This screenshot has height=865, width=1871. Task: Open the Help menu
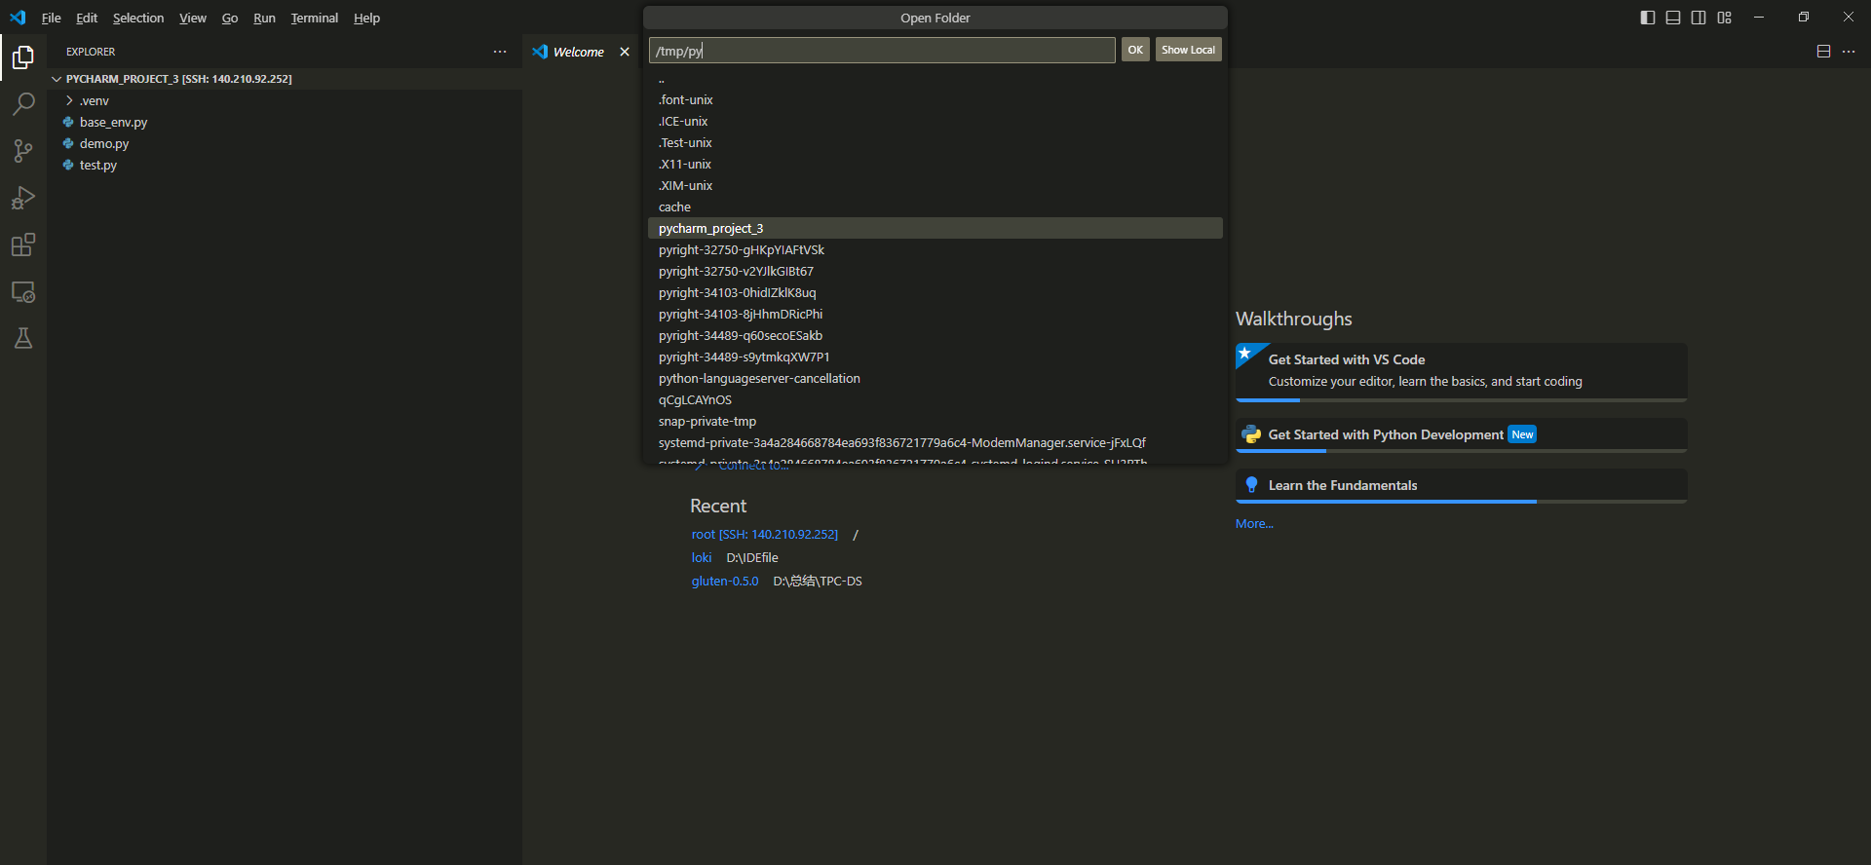366,18
